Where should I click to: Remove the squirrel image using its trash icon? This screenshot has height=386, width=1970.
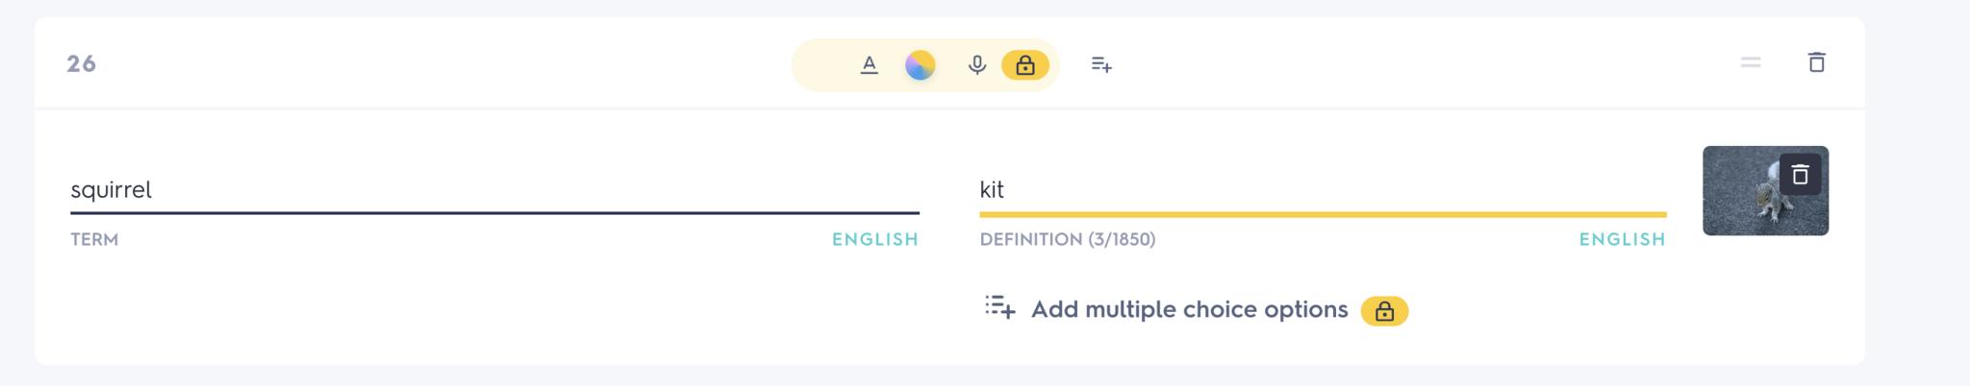pos(1800,175)
